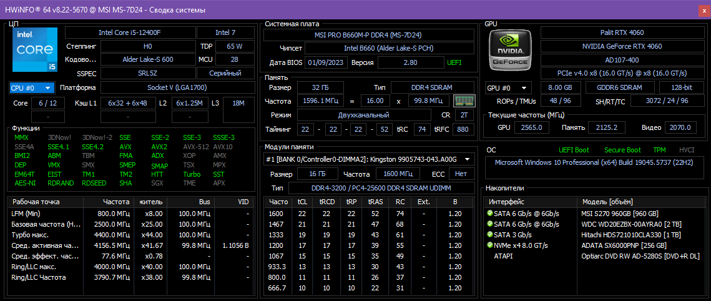The height and width of the screenshot is (301, 711).
Task: Click the AES-NI feature label
Action: [x=25, y=183]
